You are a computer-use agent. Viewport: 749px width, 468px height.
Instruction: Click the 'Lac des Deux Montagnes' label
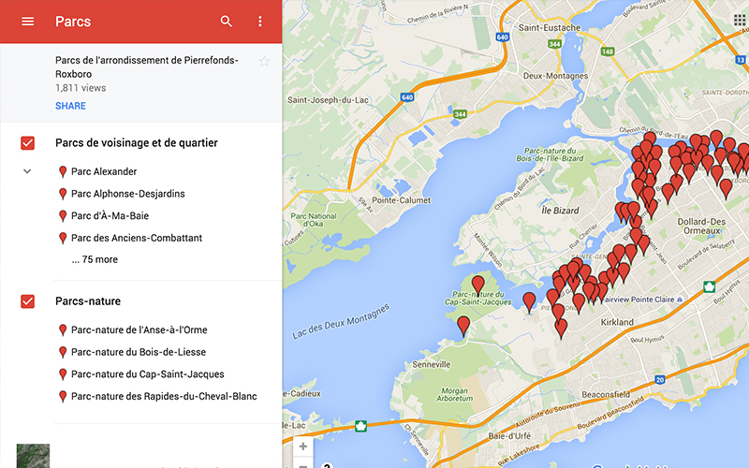(x=341, y=321)
